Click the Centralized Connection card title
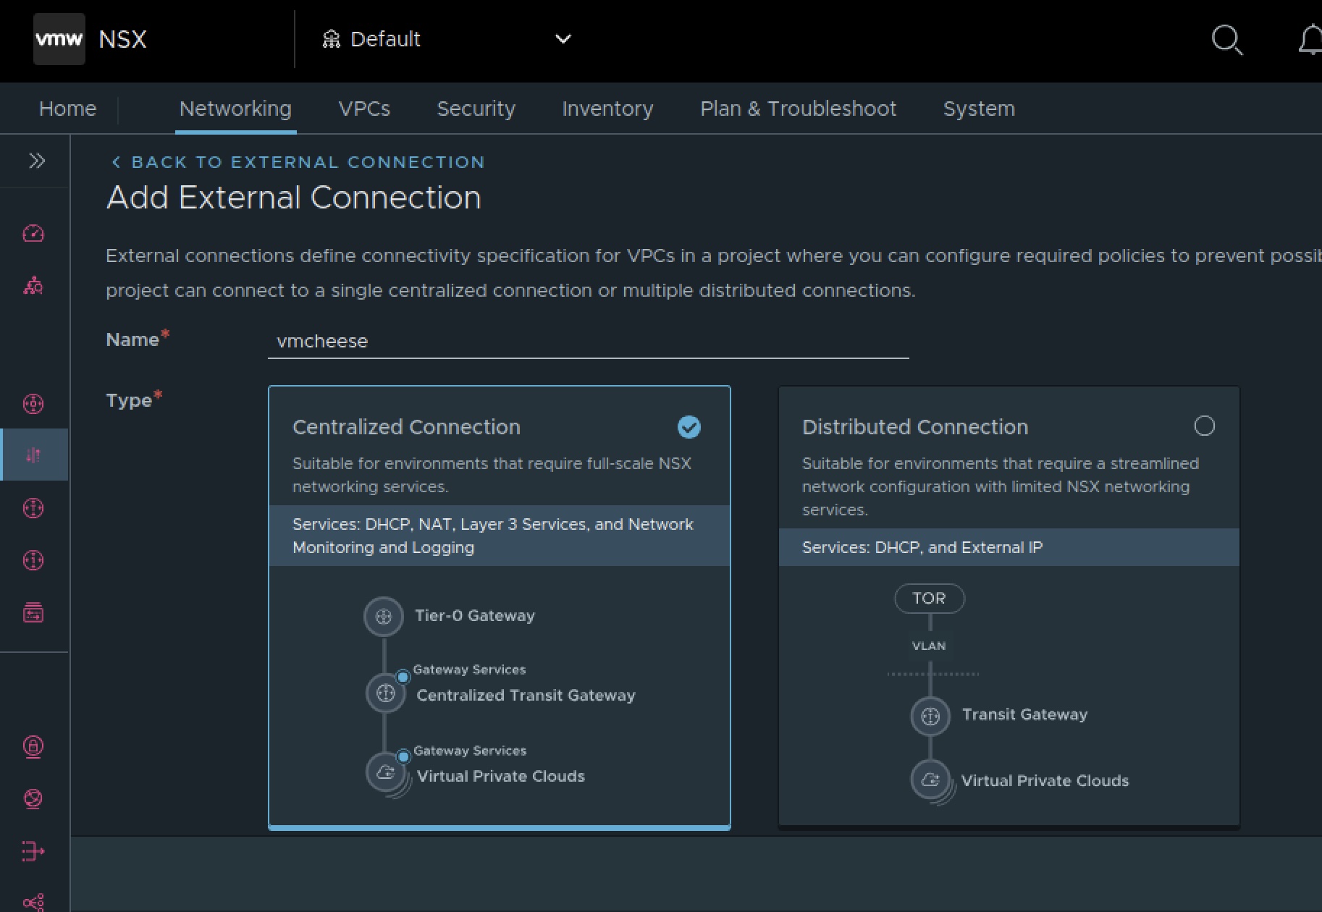The image size is (1322, 912). tap(406, 427)
